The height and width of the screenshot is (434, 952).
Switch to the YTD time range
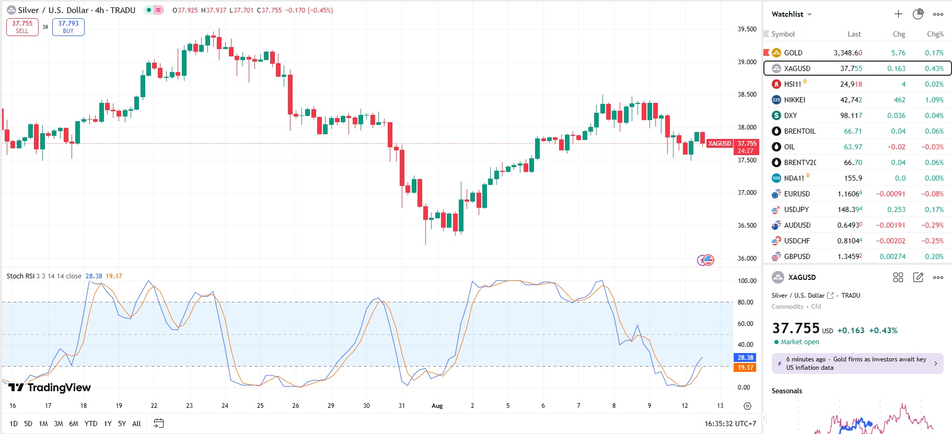point(91,424)
